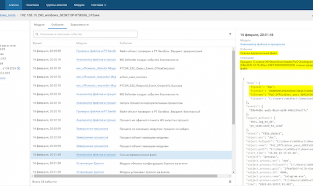
Task: Open module link for "Вердикт: безопасный" row
Action: 96,112
